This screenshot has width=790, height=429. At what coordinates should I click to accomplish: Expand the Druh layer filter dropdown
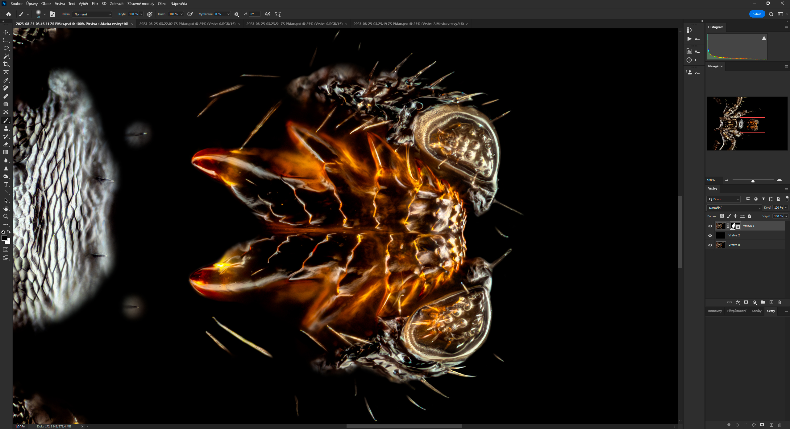pos(724,199)
